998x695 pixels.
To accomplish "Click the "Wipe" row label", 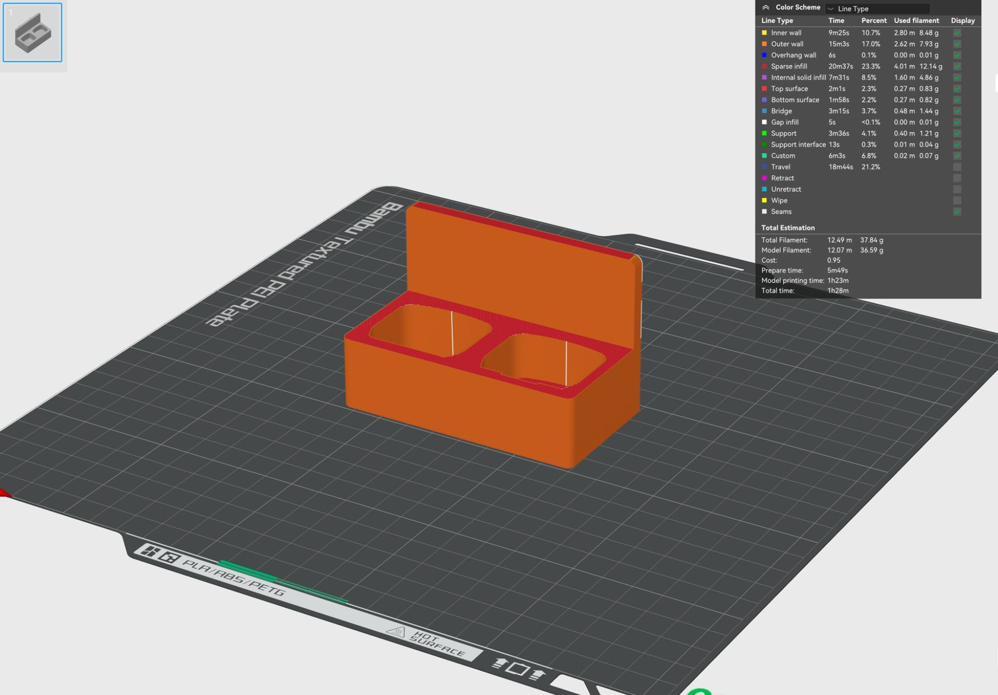I will 779,201.
